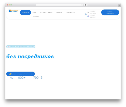Open the Гарантия menu item

[x=59, y=12]
